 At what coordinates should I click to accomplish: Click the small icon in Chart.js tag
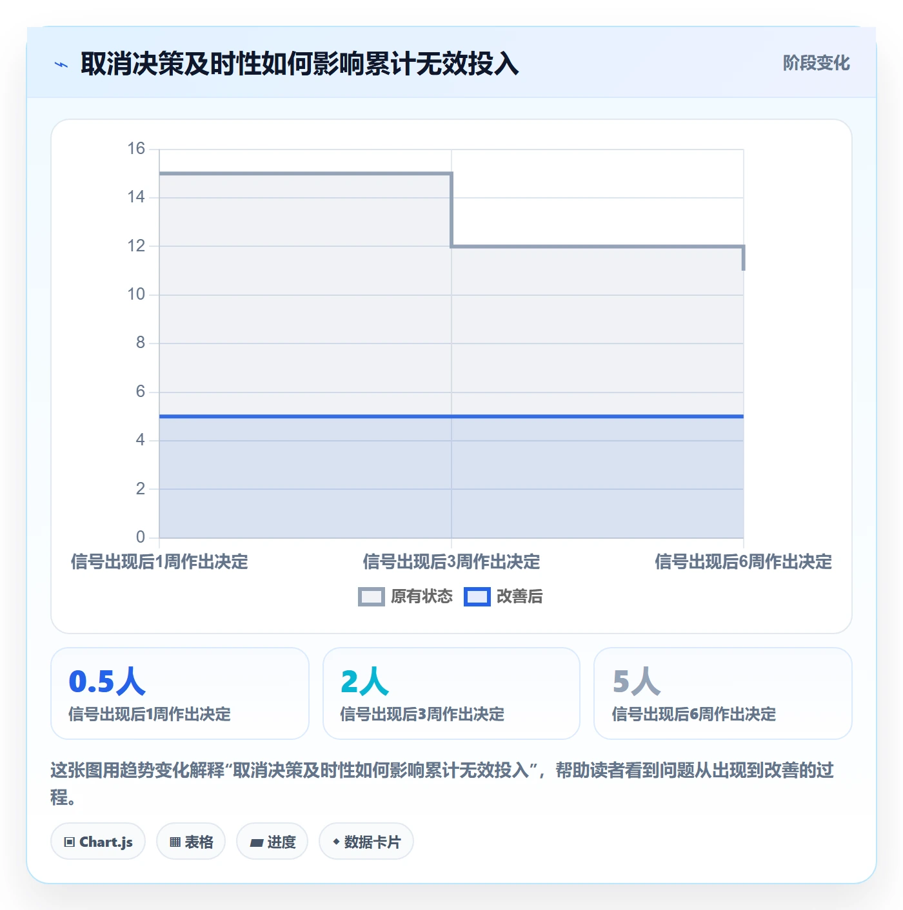tap(70, 842)
